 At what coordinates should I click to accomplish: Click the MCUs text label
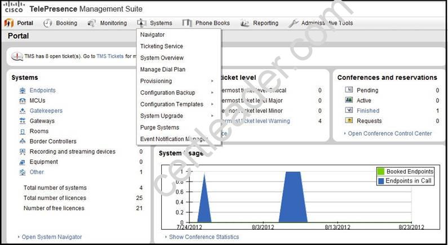click(37, 101)
